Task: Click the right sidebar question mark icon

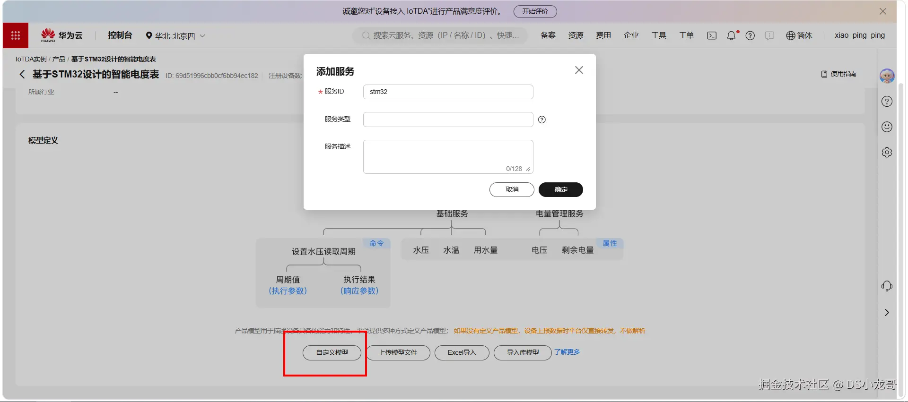Action: click(x=887, y=102)
